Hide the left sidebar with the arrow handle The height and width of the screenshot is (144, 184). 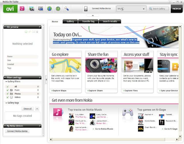[46, 80]
